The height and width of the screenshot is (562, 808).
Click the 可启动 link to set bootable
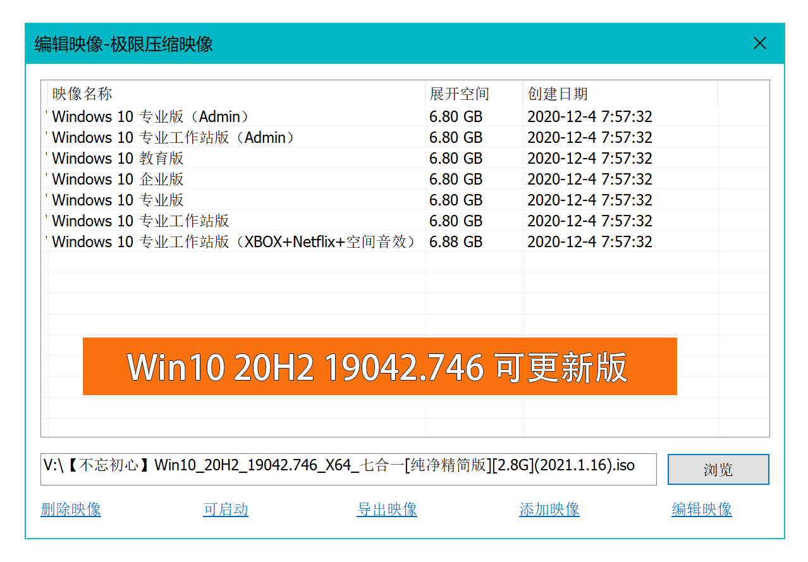(225, 510)
